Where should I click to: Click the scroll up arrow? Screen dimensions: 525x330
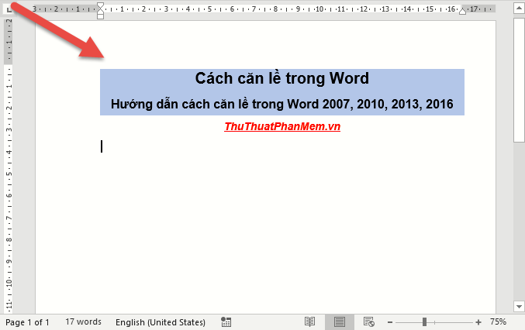tap(519, 9)
